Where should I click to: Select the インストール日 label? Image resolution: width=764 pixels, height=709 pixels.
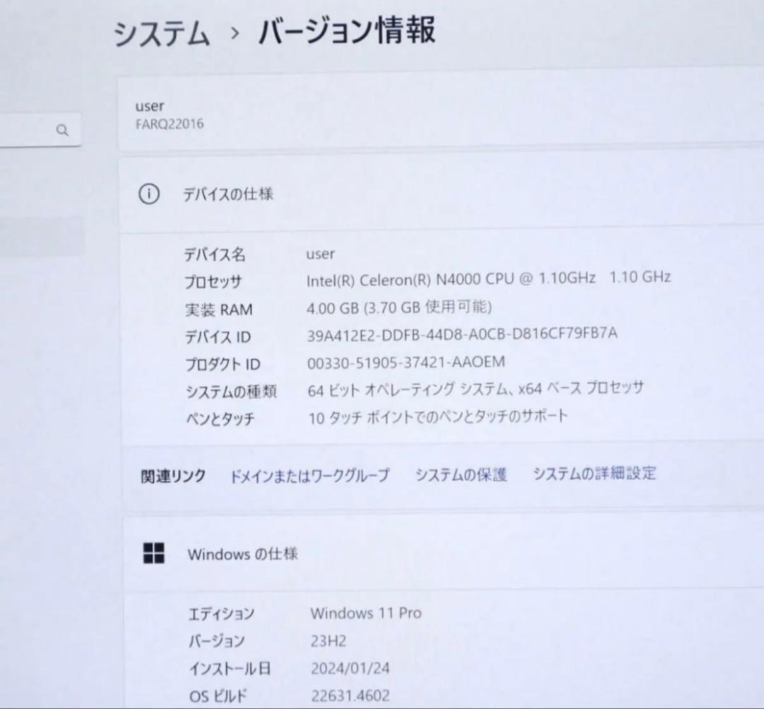(229, 669)
